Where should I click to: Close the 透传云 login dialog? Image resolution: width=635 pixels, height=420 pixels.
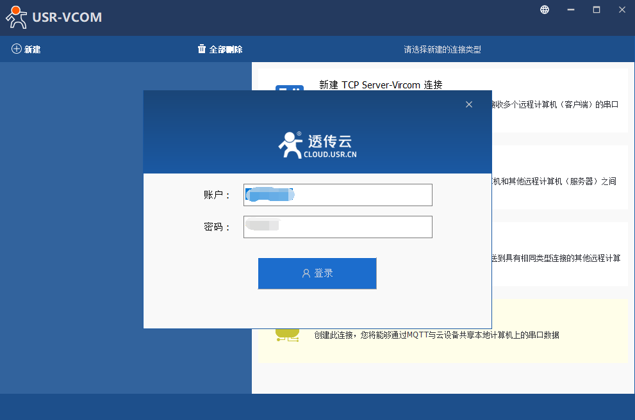click(x=469, y=104)
